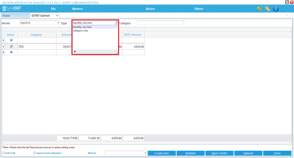Open the Others menu
This screenshot has width=294, height=158.
tap(199, 9)
